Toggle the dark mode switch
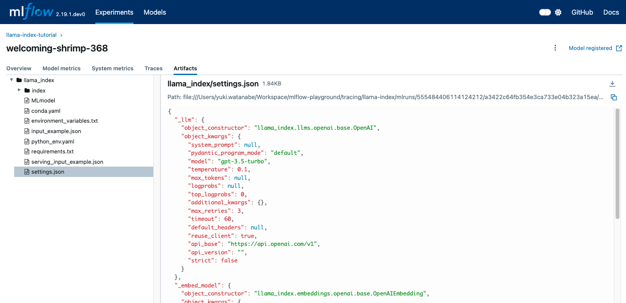The image size is (626, 303). click(545, 12)
